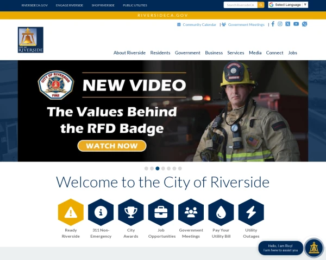Click the WATCH NOW banner button
This screenshot has width=326, height=260.
(x=112, y=146)
